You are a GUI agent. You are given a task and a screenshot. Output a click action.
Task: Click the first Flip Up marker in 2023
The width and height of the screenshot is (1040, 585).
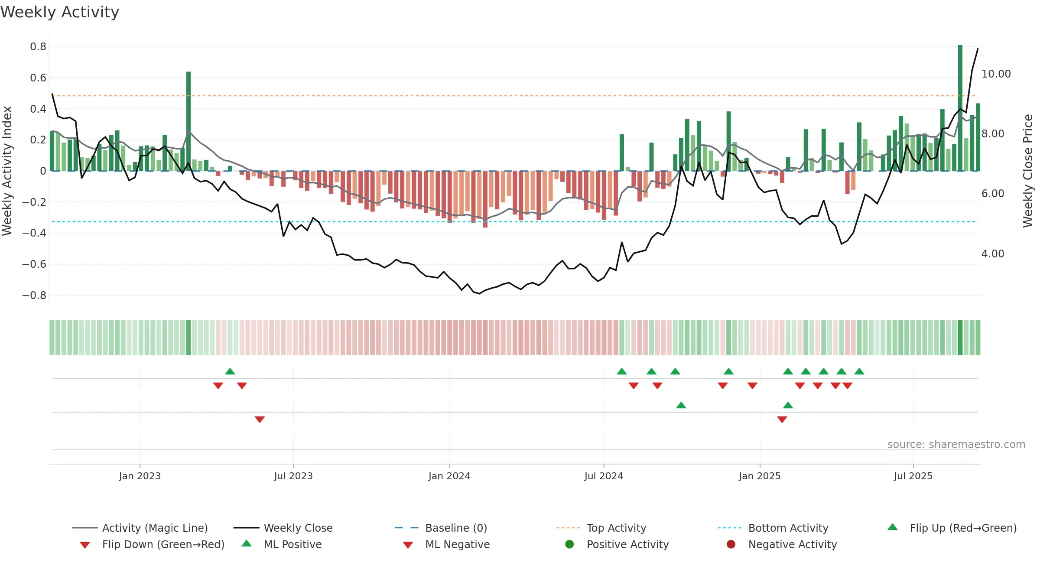click(230, 371)
